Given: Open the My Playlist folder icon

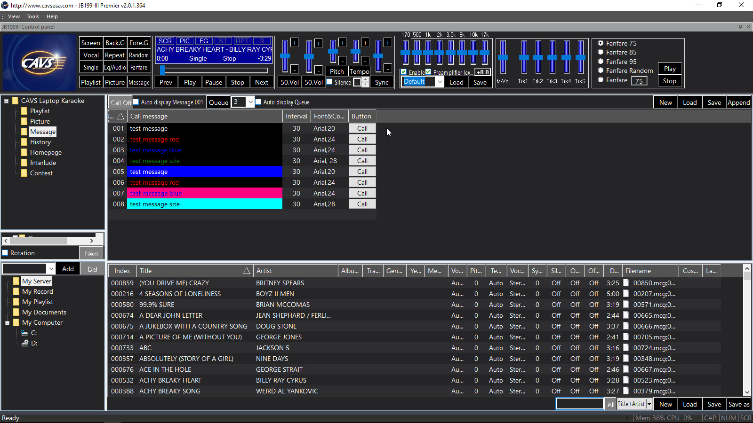Looking at the screenshot, I should tap(16, 302).
